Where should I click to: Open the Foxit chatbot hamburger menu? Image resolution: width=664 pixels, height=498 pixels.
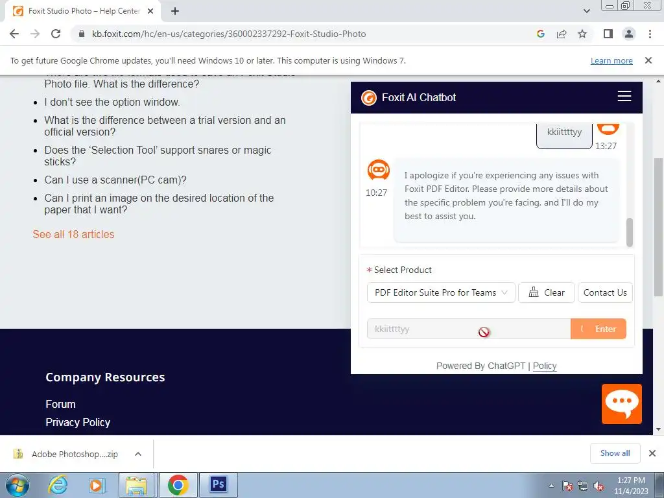pyautogui.click(x=624, y=96)
